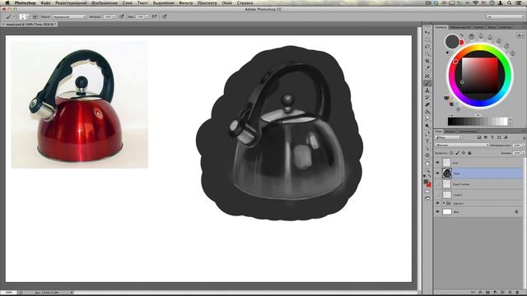Image resolution: width=527 pixels, height=296 pixels.
Task: Open Spotlight search in the macOS menu bar
Action: 510,2
